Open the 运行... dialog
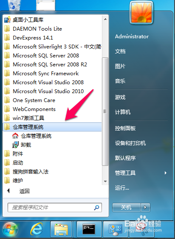Screen dimensions: 175x239 122,188
